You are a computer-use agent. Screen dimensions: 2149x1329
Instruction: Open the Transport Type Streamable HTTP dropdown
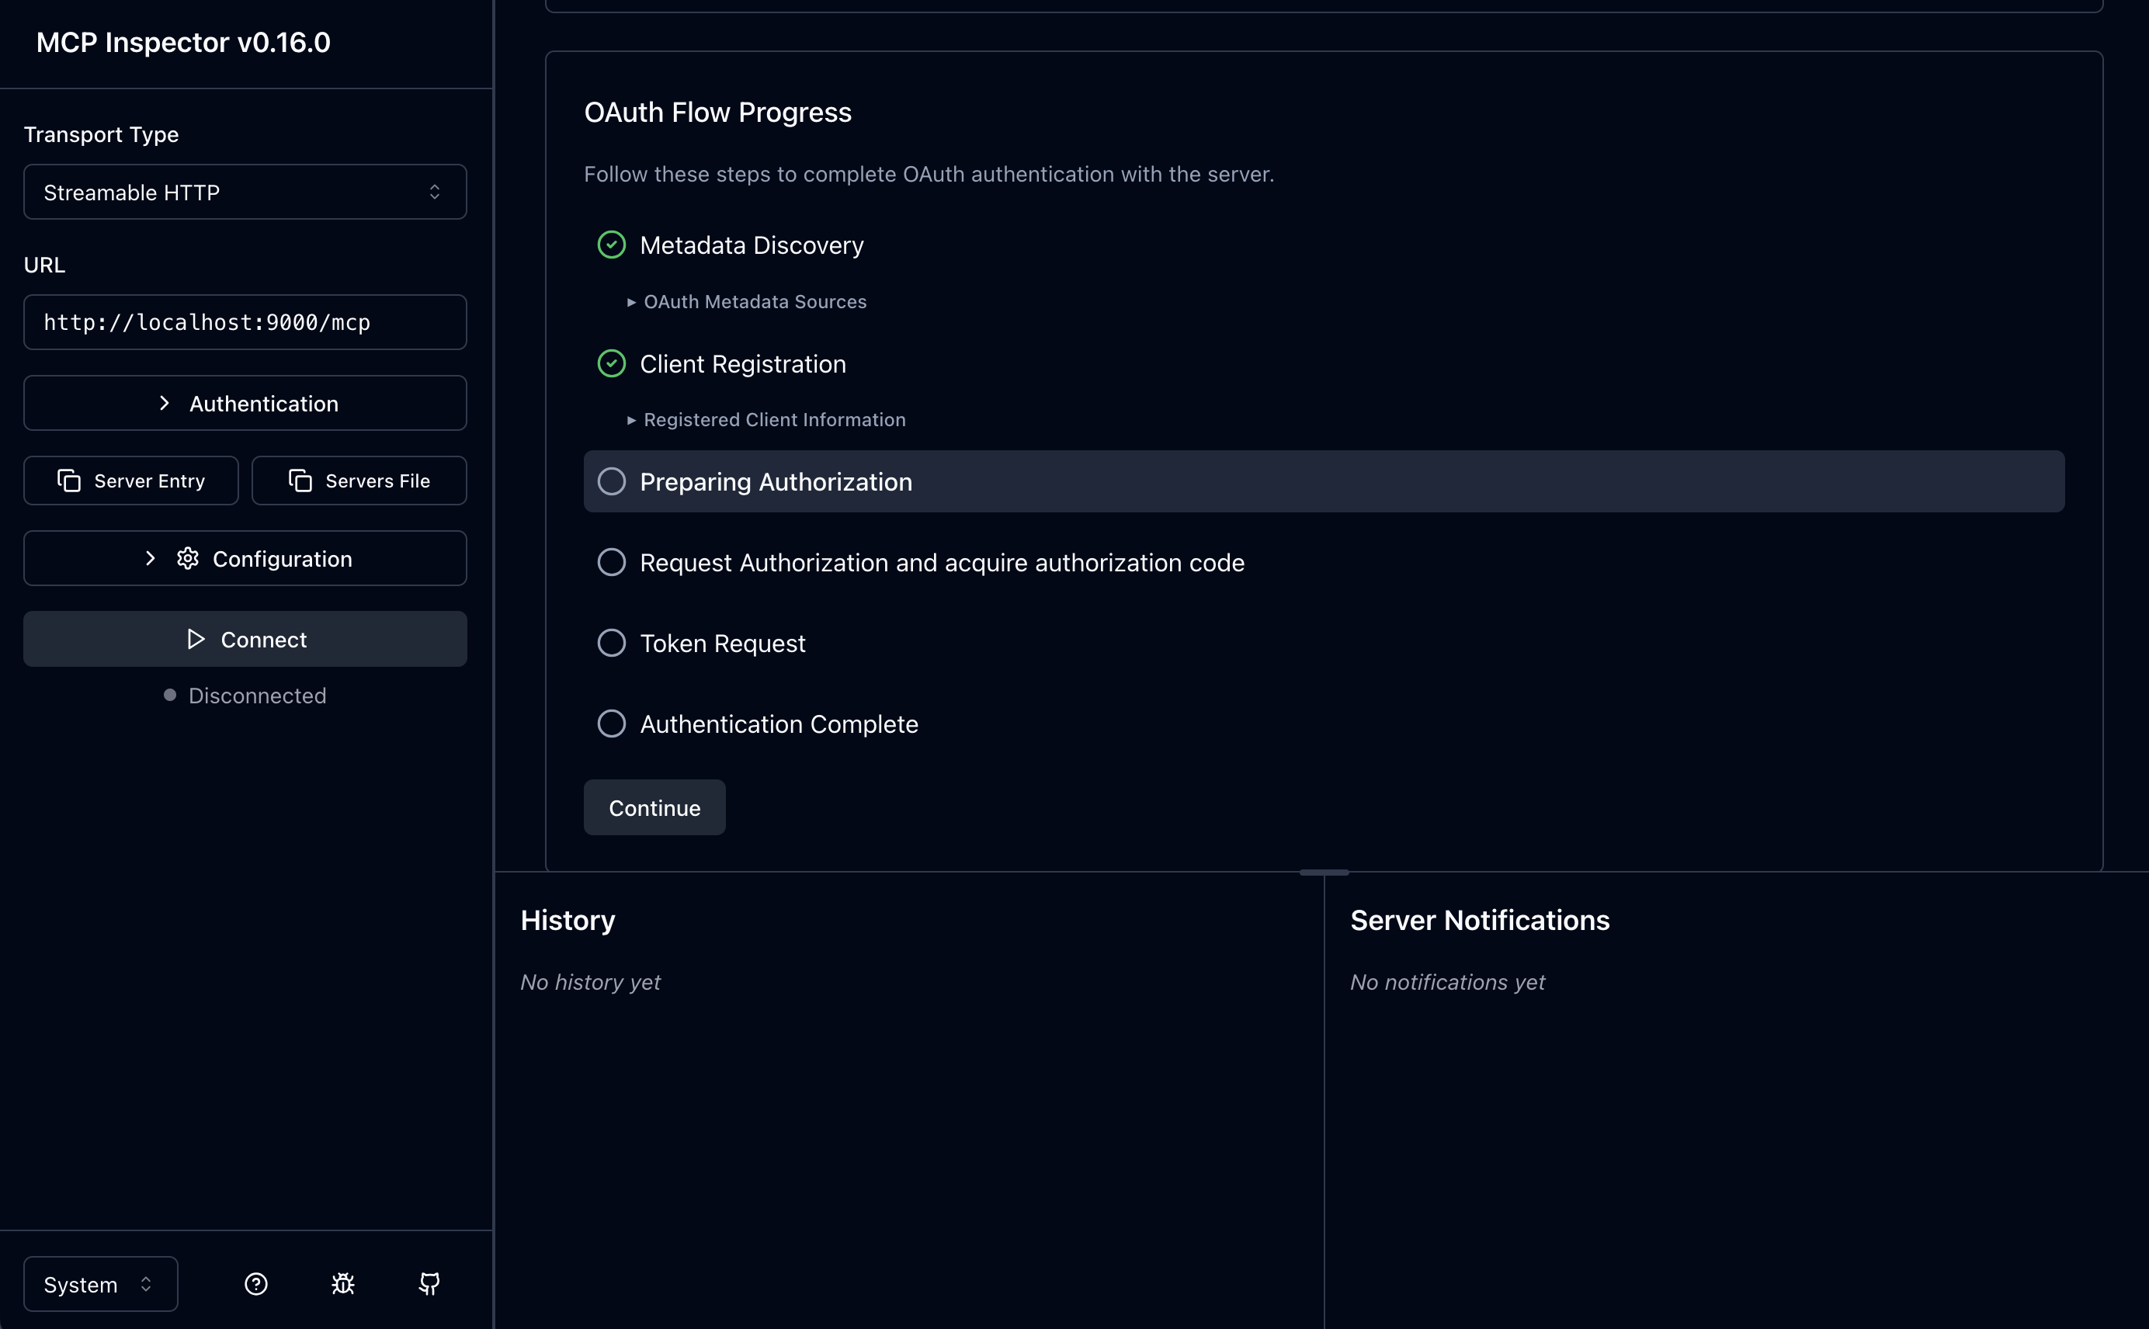pyautogui.click(x=245, y=192)
